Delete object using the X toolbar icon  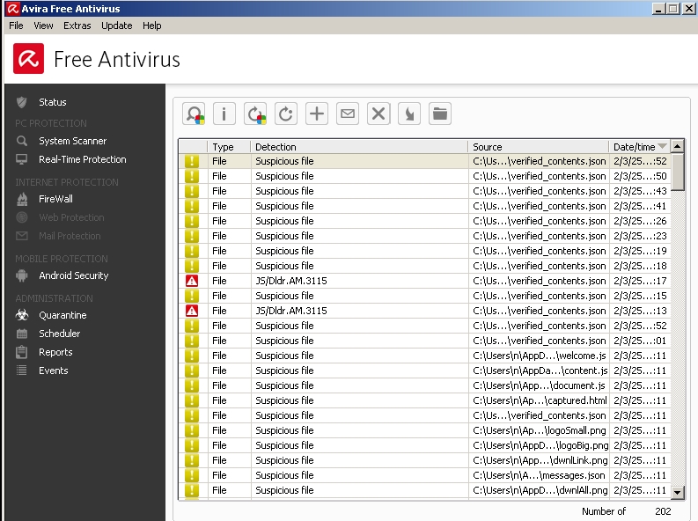[378, 114]
